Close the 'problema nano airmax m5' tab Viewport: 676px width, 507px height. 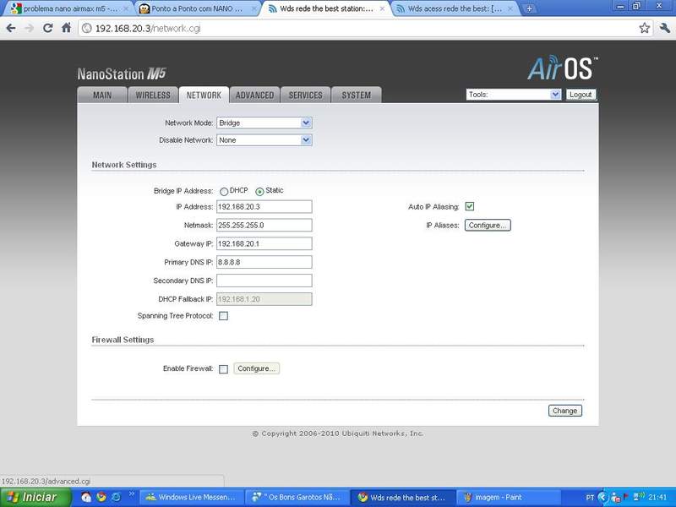(x=126, y=8)
